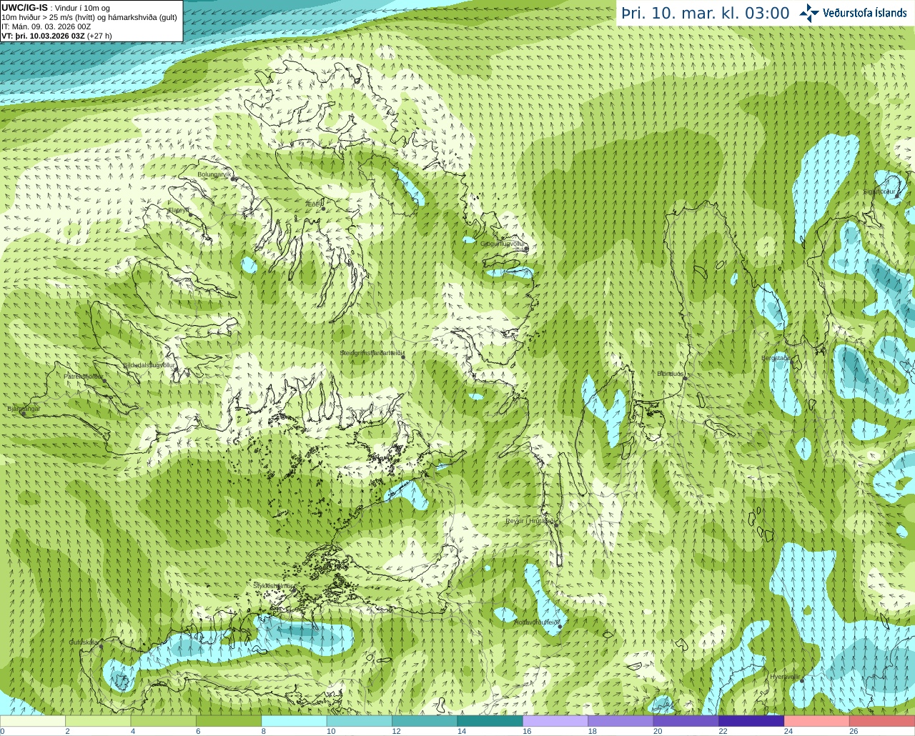Click the 'UWC/IG-IS : Vindur í 10m og' title line
This screenshot has width=915, height=736.
pyautogui.click(x=56, y=7)
